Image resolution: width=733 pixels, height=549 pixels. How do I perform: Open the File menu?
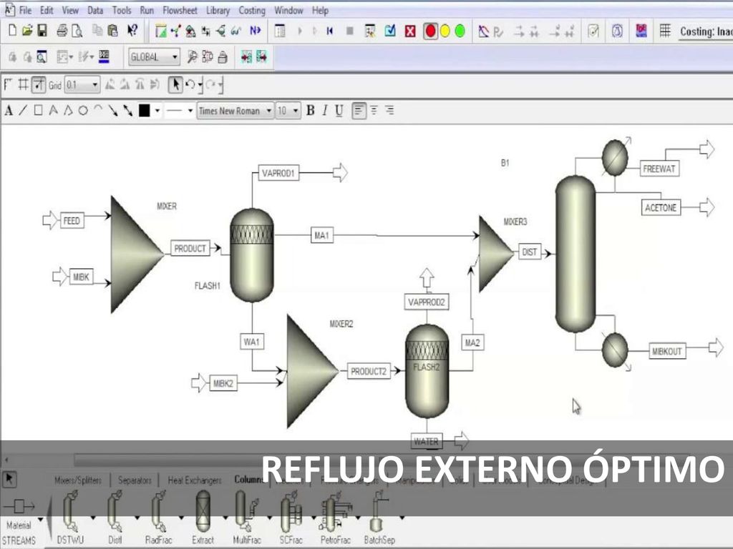click(25, 10)
